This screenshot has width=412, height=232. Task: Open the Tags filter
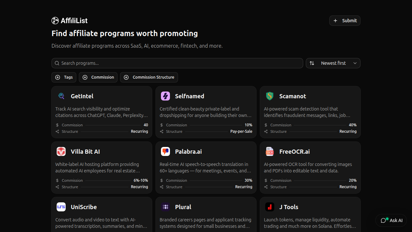click(x=64, y=77)
